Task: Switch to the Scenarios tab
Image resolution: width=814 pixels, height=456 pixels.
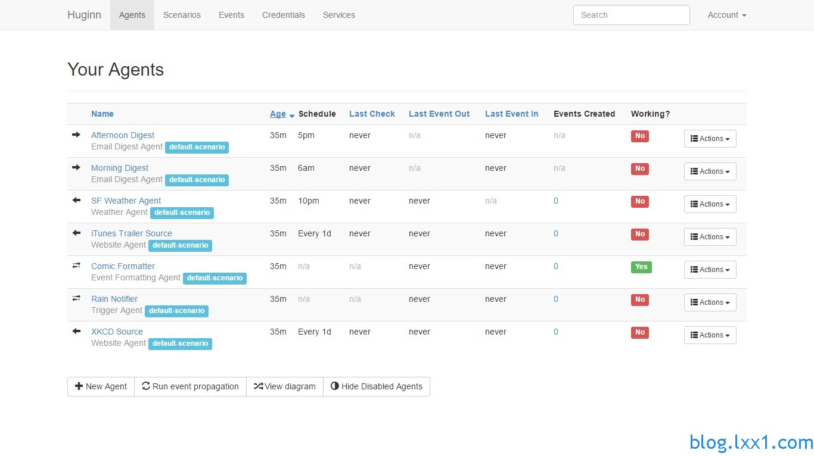Action: tap(182, 15)
